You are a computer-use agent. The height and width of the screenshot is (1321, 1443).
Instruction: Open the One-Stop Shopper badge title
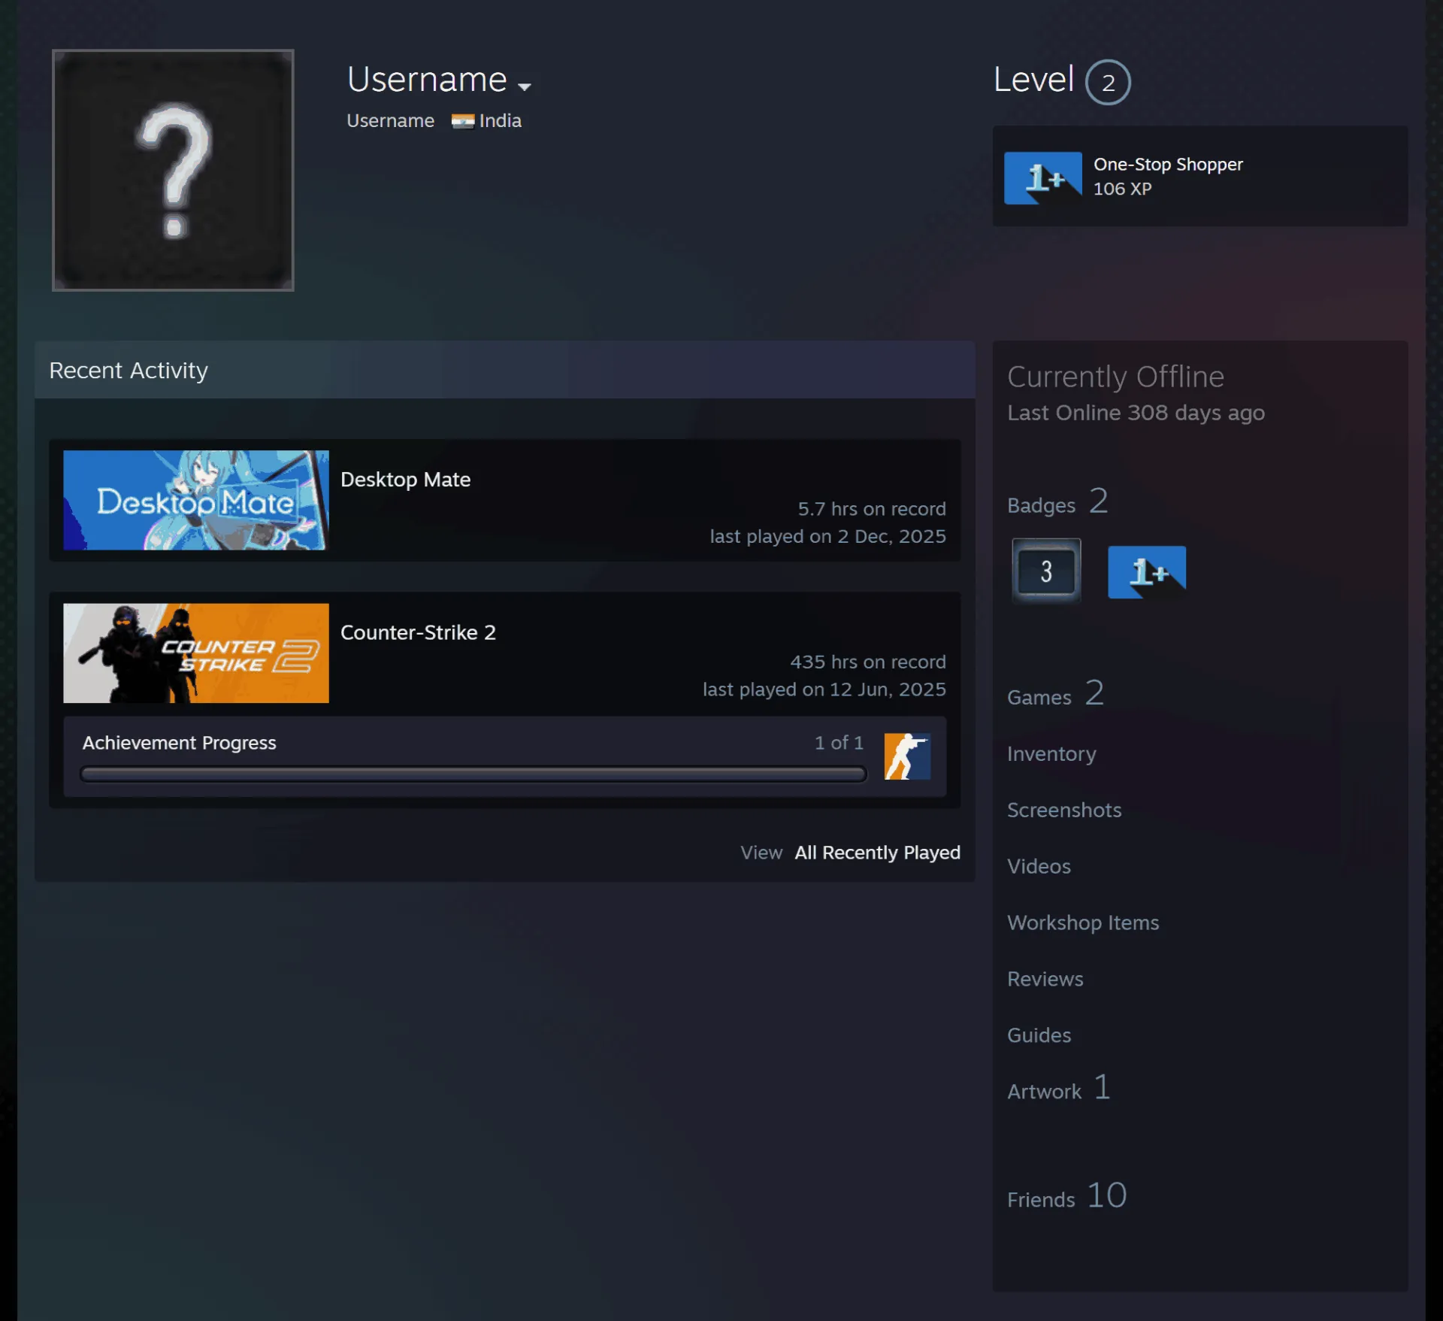click(x=1168, y=164)
